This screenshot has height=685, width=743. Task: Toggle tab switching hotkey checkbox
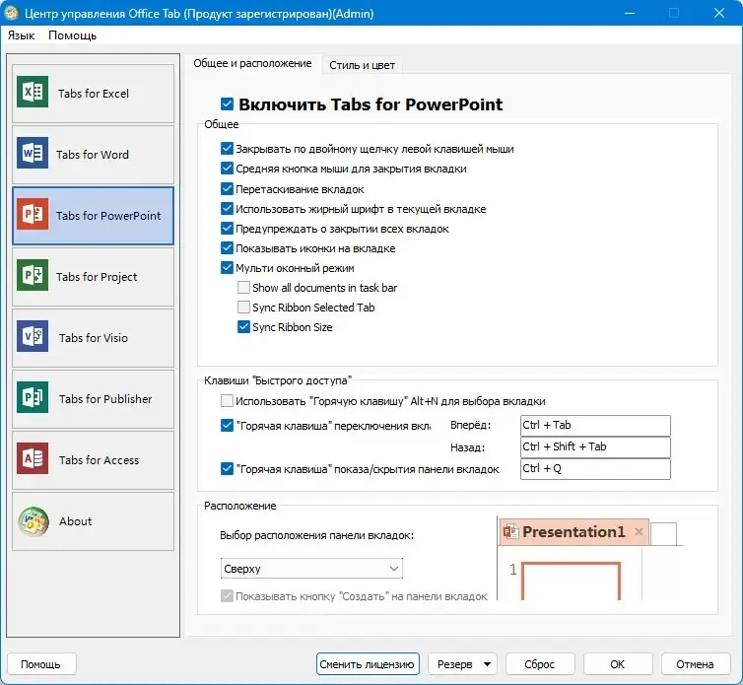tap(227, 425)
